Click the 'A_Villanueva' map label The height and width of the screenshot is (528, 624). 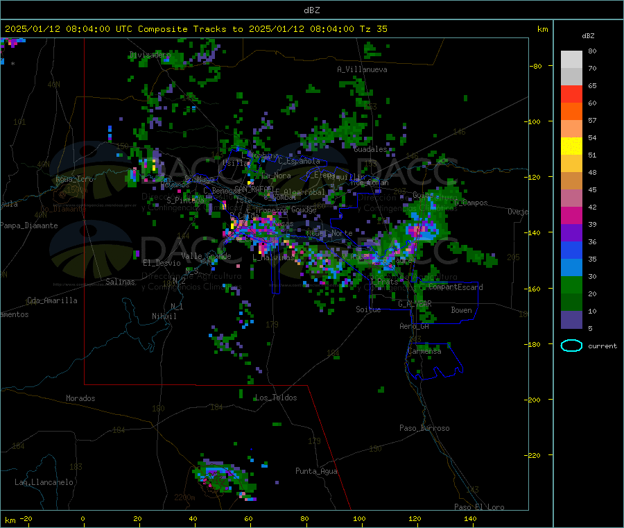point(362,69)
